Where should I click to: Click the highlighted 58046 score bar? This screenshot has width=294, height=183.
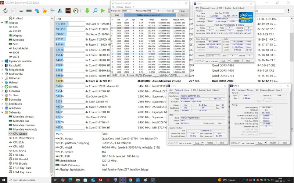[x=70, y=81]
